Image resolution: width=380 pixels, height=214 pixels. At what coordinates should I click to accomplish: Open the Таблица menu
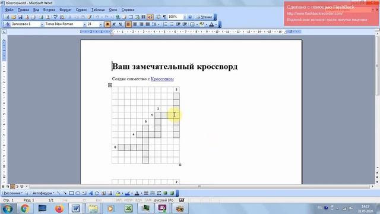point(98,10)
